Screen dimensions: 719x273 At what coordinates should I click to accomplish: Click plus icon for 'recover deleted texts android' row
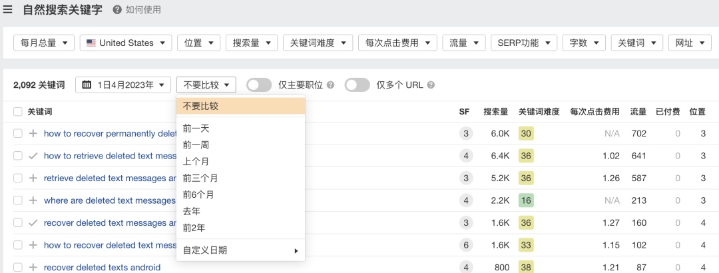pyautogui.click(x=33, y=267)
